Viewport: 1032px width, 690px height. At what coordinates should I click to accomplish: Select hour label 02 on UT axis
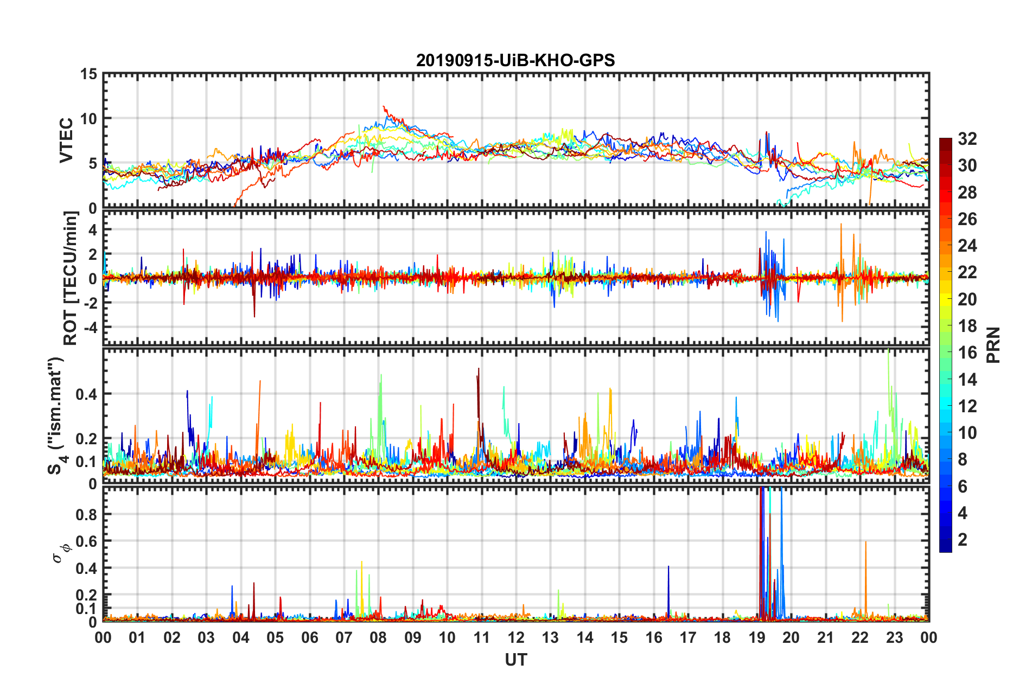click(x=172, y=638)
